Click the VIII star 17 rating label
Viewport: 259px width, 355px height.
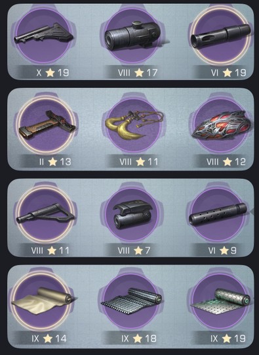138,73
